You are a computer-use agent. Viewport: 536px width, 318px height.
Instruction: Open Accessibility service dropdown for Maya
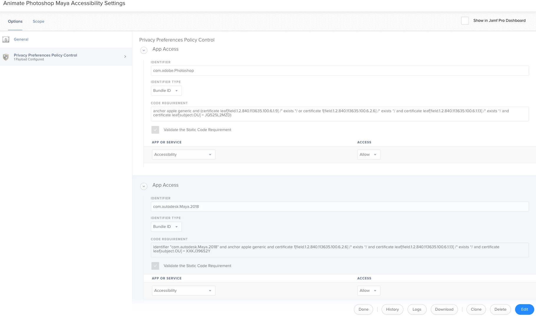coord(184,291)
